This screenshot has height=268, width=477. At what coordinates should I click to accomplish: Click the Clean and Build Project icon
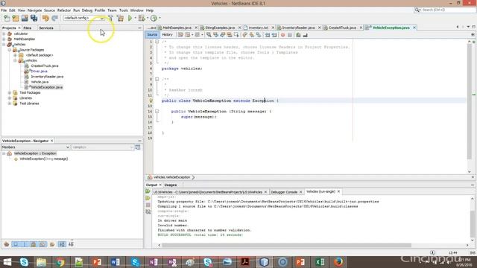121,18
